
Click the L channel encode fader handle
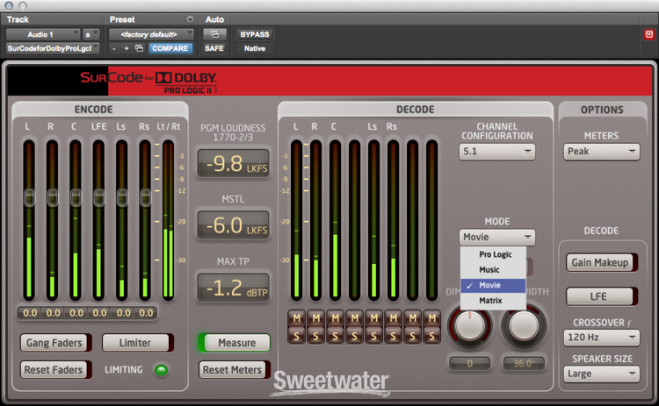[28, 195]
